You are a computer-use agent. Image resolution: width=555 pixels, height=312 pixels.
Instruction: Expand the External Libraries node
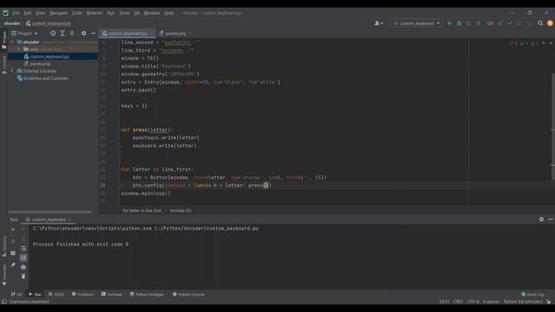tap(12, 71)
